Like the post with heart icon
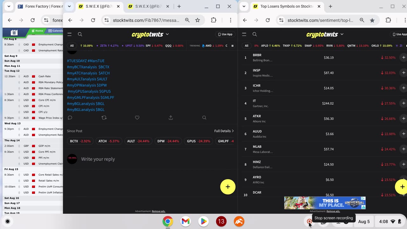The image size is (407, 229). coord(137,118)
